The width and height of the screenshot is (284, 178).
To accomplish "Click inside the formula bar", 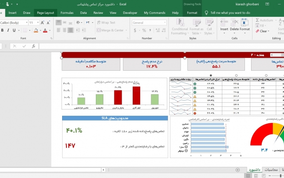I will pos(162,46).
